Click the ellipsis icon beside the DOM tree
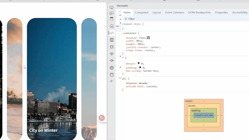This screenshot has width=249, height=140. (x=117, y=26)
